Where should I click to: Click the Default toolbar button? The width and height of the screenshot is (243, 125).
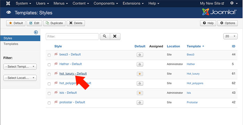pyautogui.click(x=16, y=23)
